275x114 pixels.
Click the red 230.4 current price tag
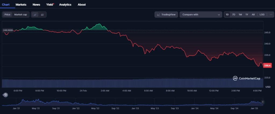pyautogui.click(x=267, y=66)
